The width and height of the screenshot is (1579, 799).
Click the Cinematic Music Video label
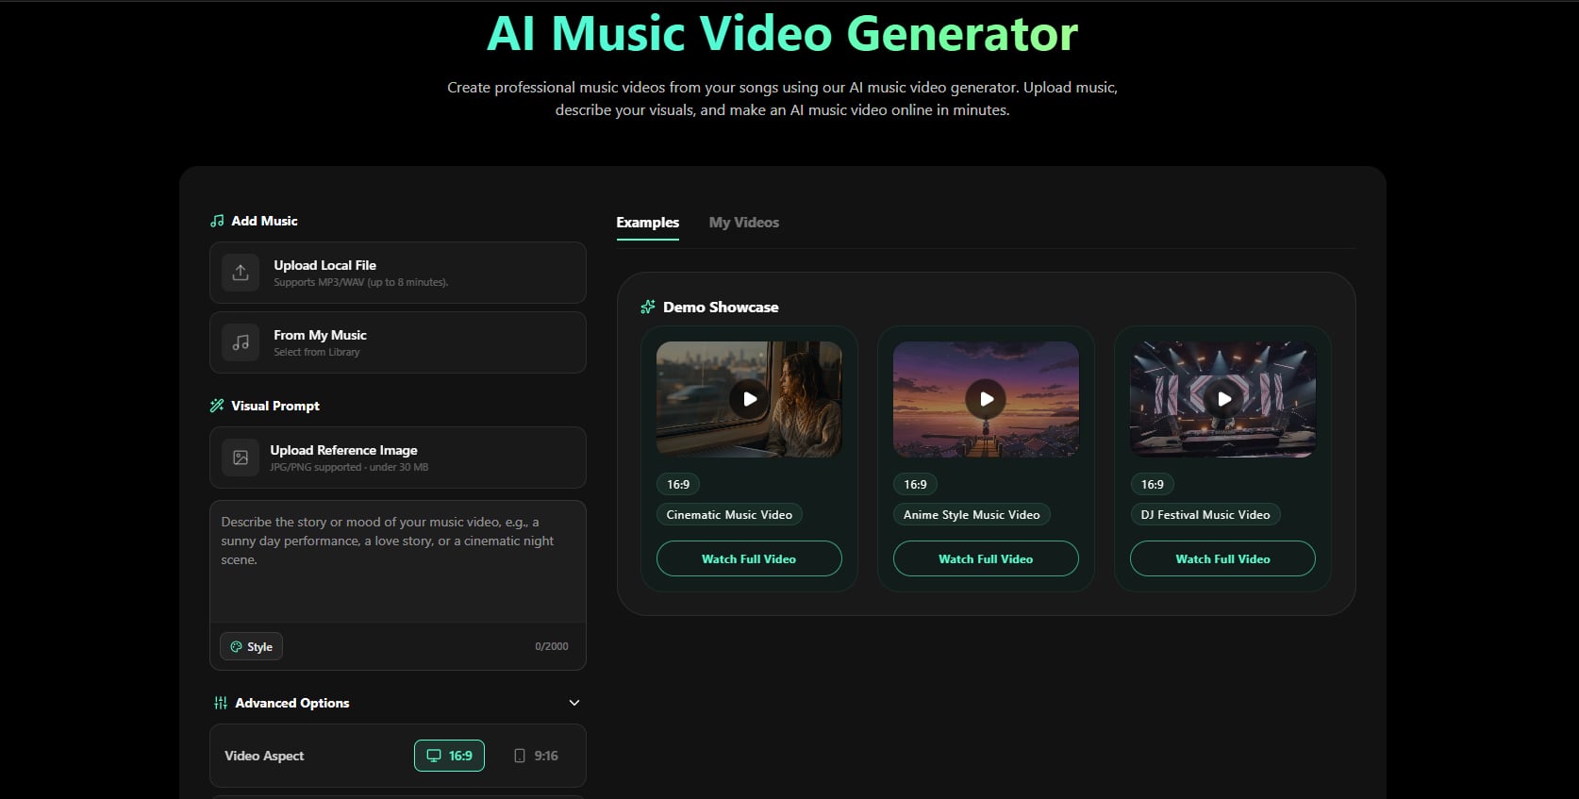coord(729,514)
